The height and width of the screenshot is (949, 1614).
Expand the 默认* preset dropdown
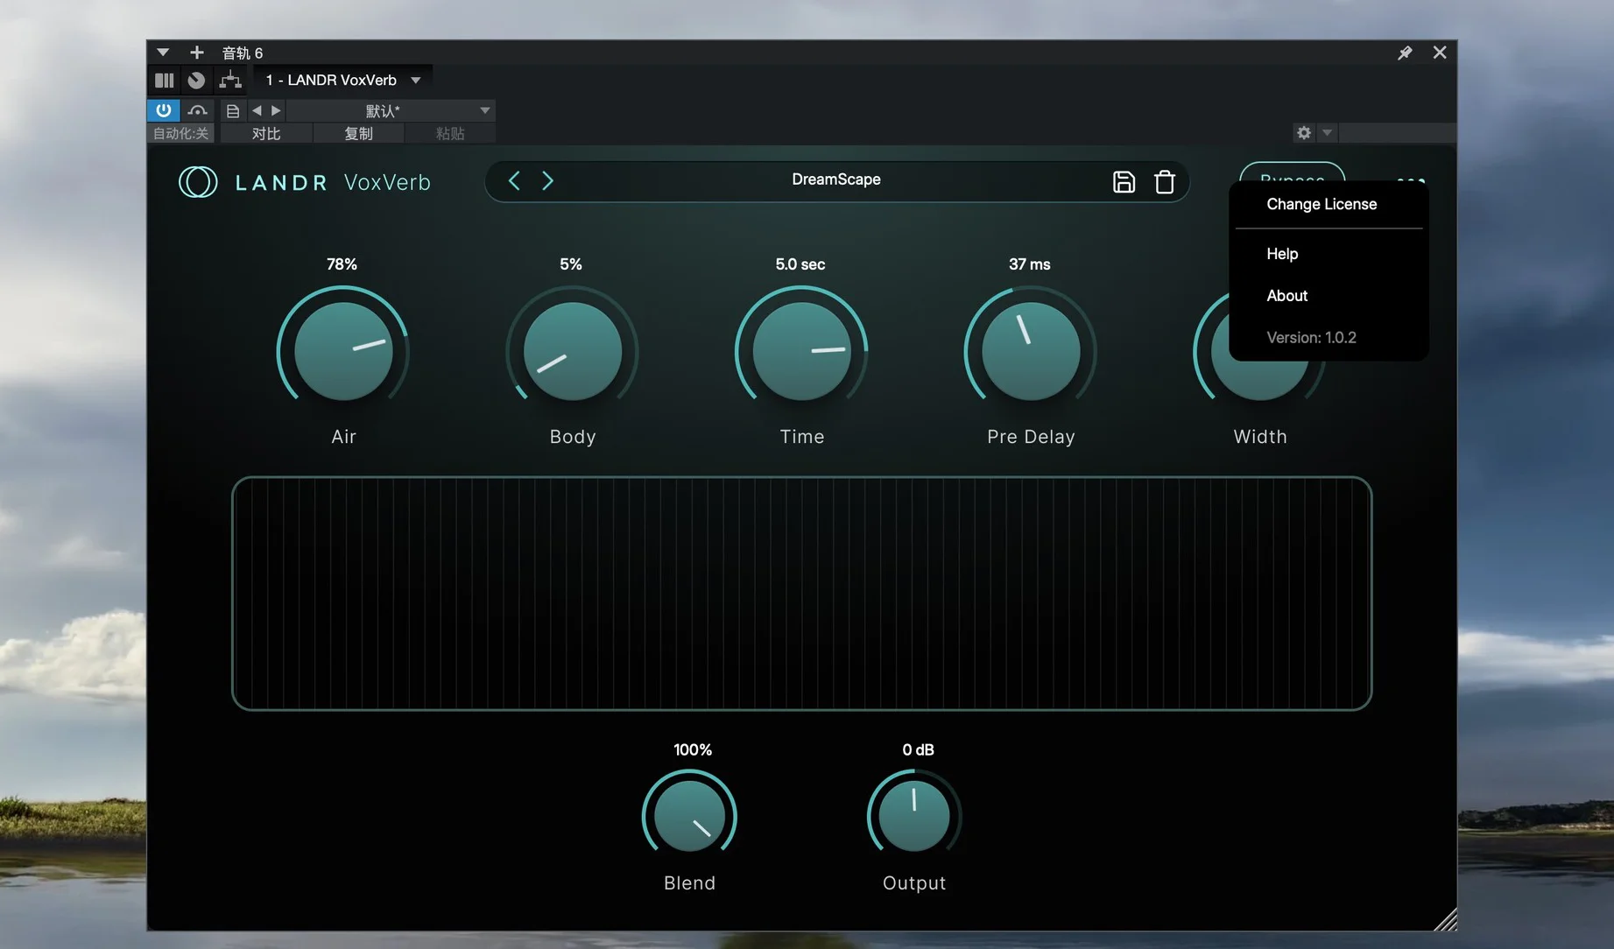pyautogui.click(x=484, y=110)
